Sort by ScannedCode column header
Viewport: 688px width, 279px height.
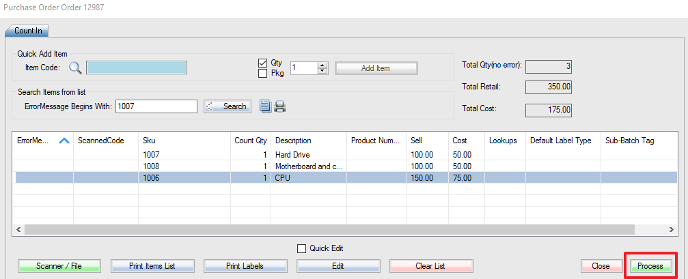[106, 141]
